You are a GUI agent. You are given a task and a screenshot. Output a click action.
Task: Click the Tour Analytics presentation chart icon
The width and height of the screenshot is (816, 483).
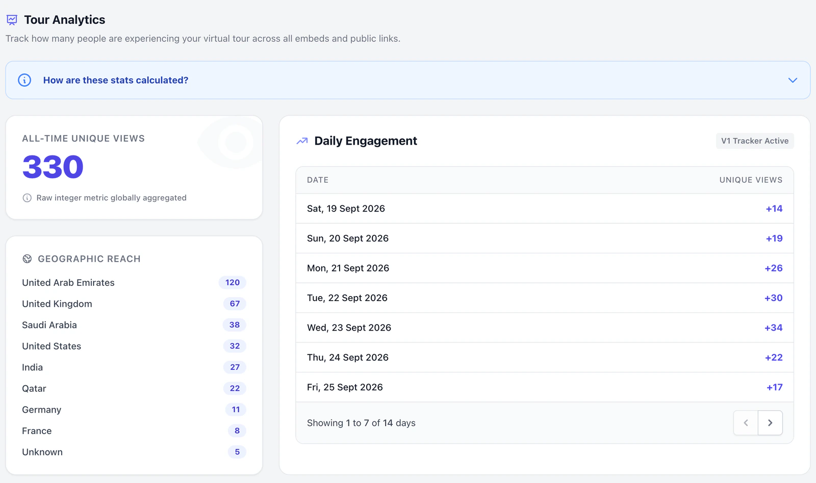[x=12, y=20]
